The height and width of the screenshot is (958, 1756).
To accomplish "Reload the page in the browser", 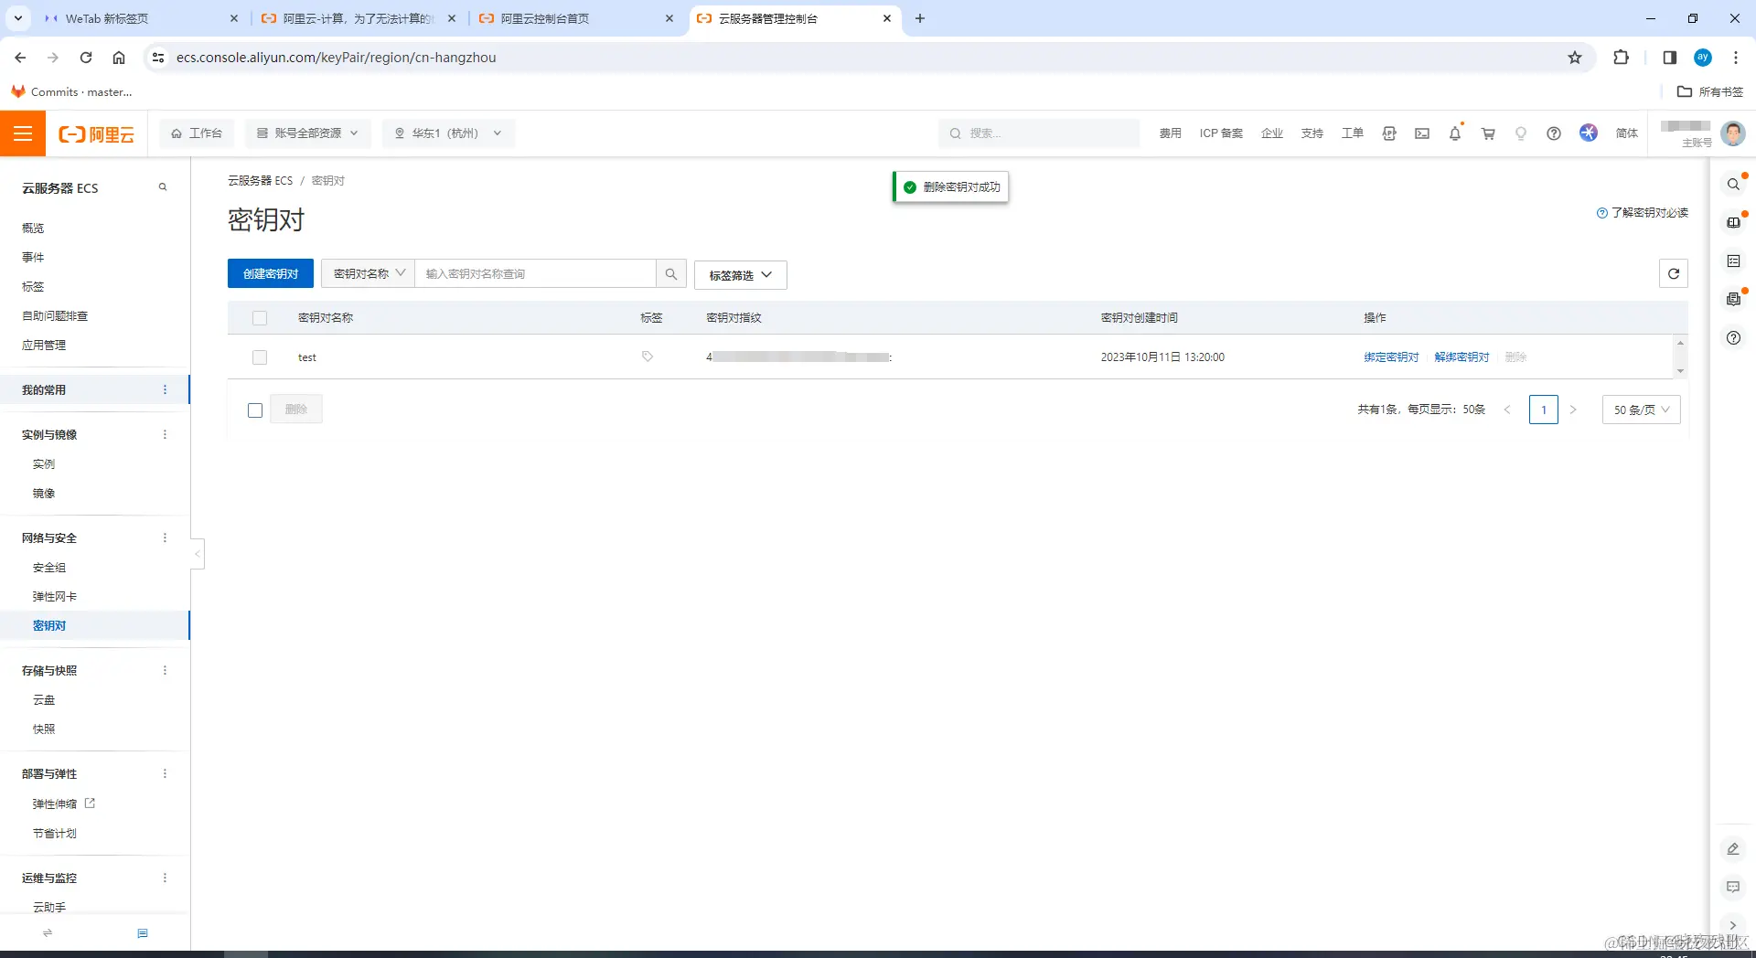I will [86, 58].
